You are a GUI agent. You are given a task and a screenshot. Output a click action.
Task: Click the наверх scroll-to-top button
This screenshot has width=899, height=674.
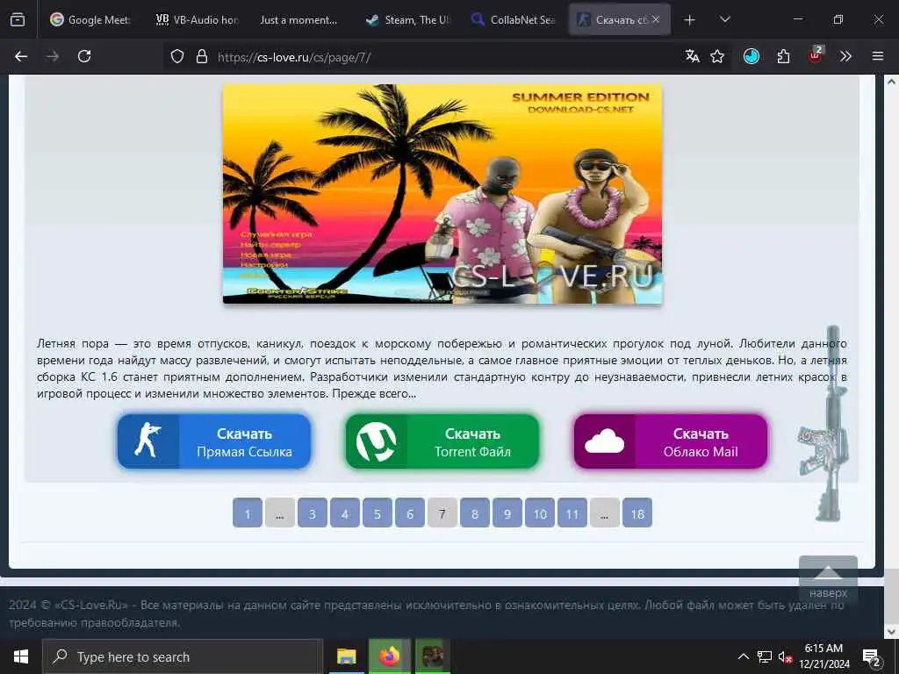pos(829,579)
